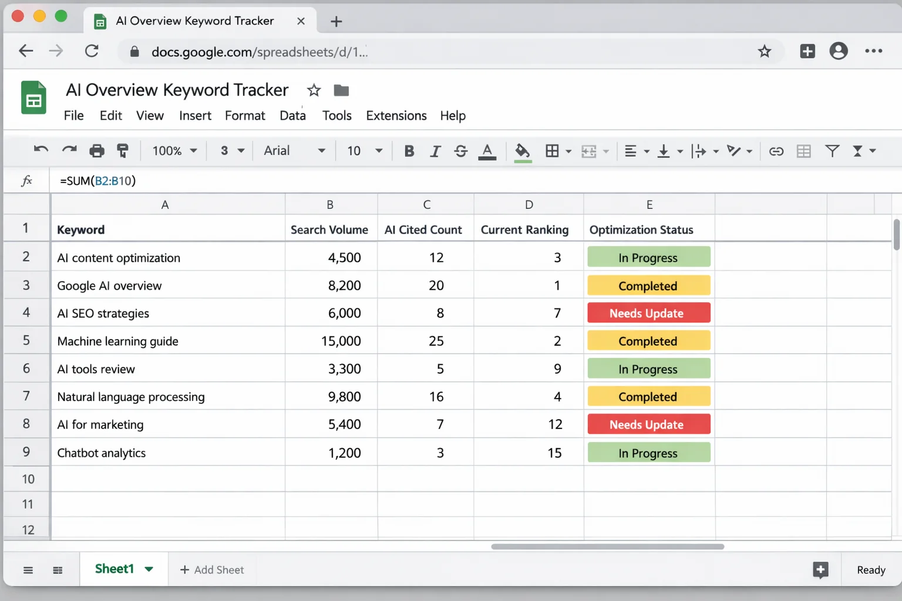Click the Add Sheet button
This screenshot has height=601, width=902.
point(213,569)
